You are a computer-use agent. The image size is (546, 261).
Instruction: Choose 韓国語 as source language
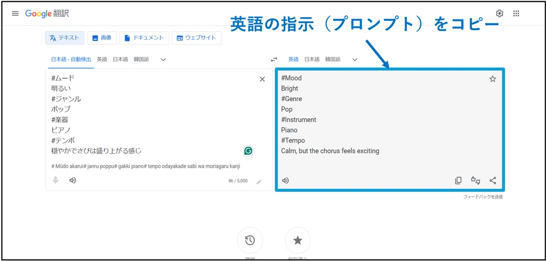[x=141, y=59]
